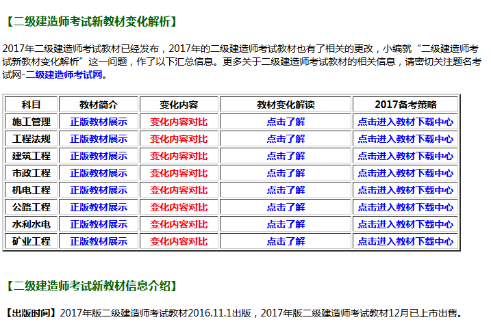491x324 pixels.
Task: Click 点击了解 in the 机电工程 row
Action: 286,190
